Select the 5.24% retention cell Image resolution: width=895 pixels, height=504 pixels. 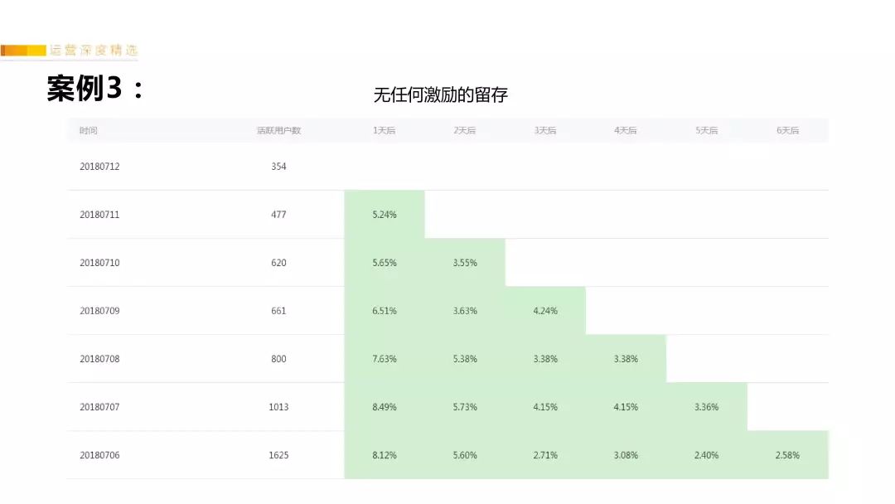385,215
